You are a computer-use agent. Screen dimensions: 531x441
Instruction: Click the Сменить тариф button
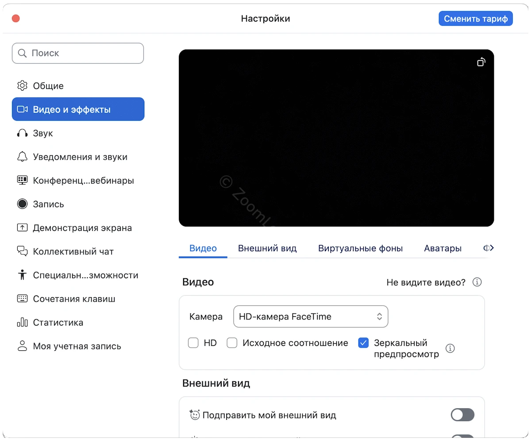pos(476,19)
